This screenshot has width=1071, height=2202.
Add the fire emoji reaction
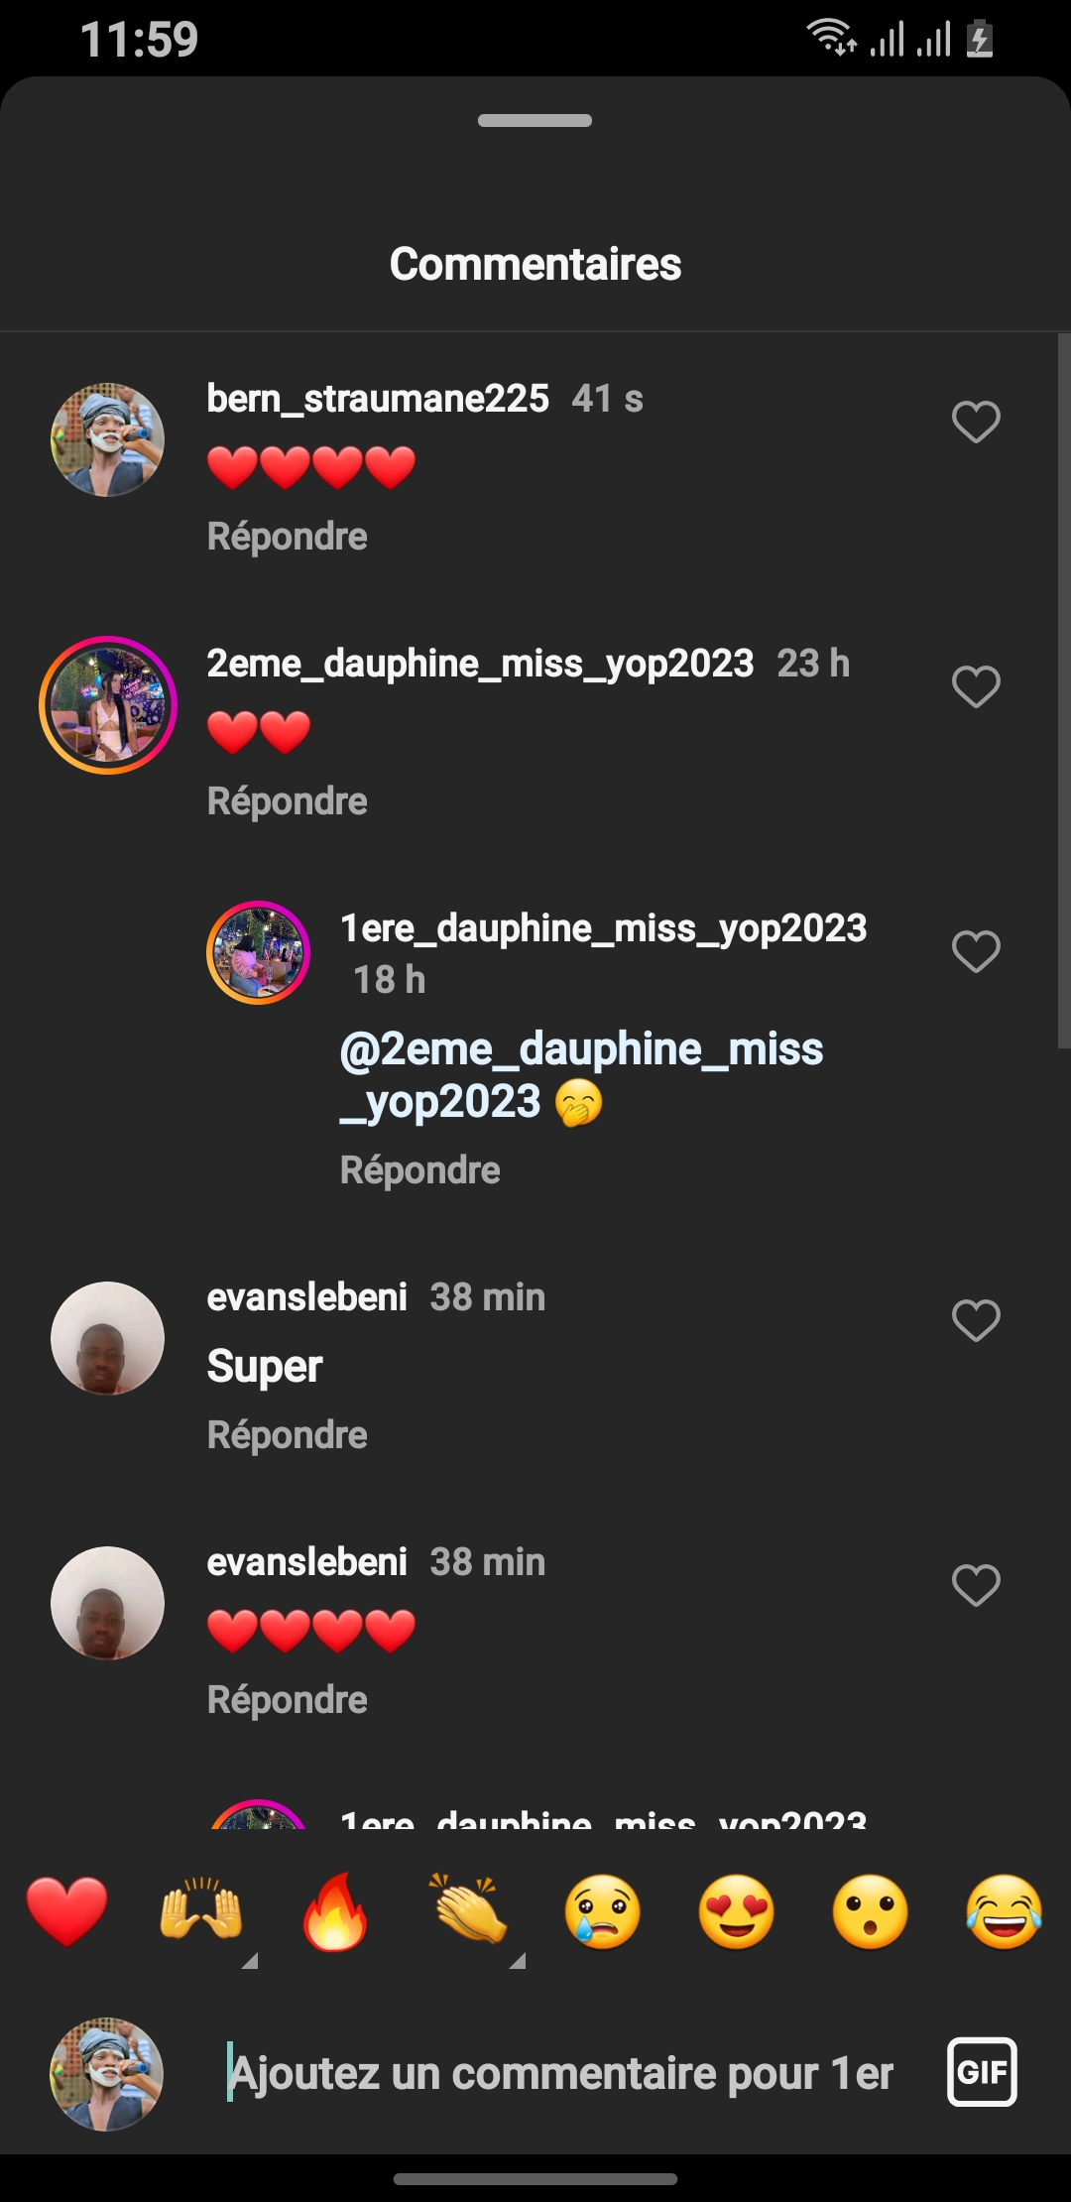click(335, 1911)
